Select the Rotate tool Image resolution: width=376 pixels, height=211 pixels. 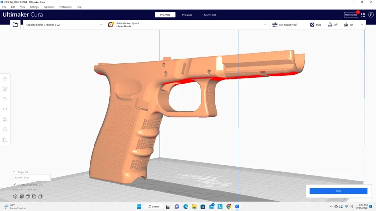pyautogui.click(x=5, y=99)
